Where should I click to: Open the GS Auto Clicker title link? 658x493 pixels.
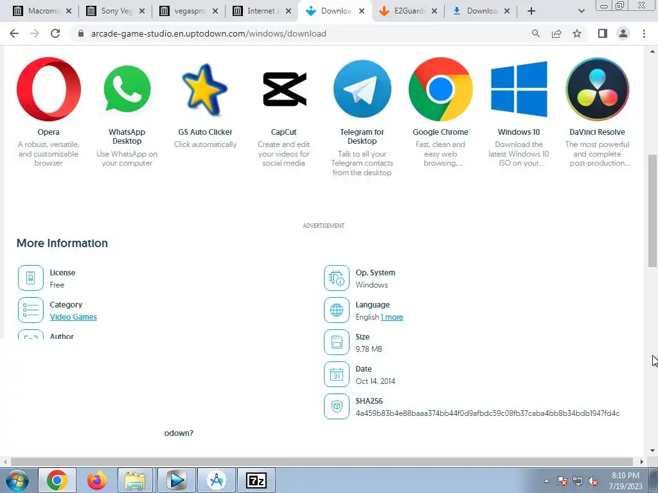coord(205,132)
